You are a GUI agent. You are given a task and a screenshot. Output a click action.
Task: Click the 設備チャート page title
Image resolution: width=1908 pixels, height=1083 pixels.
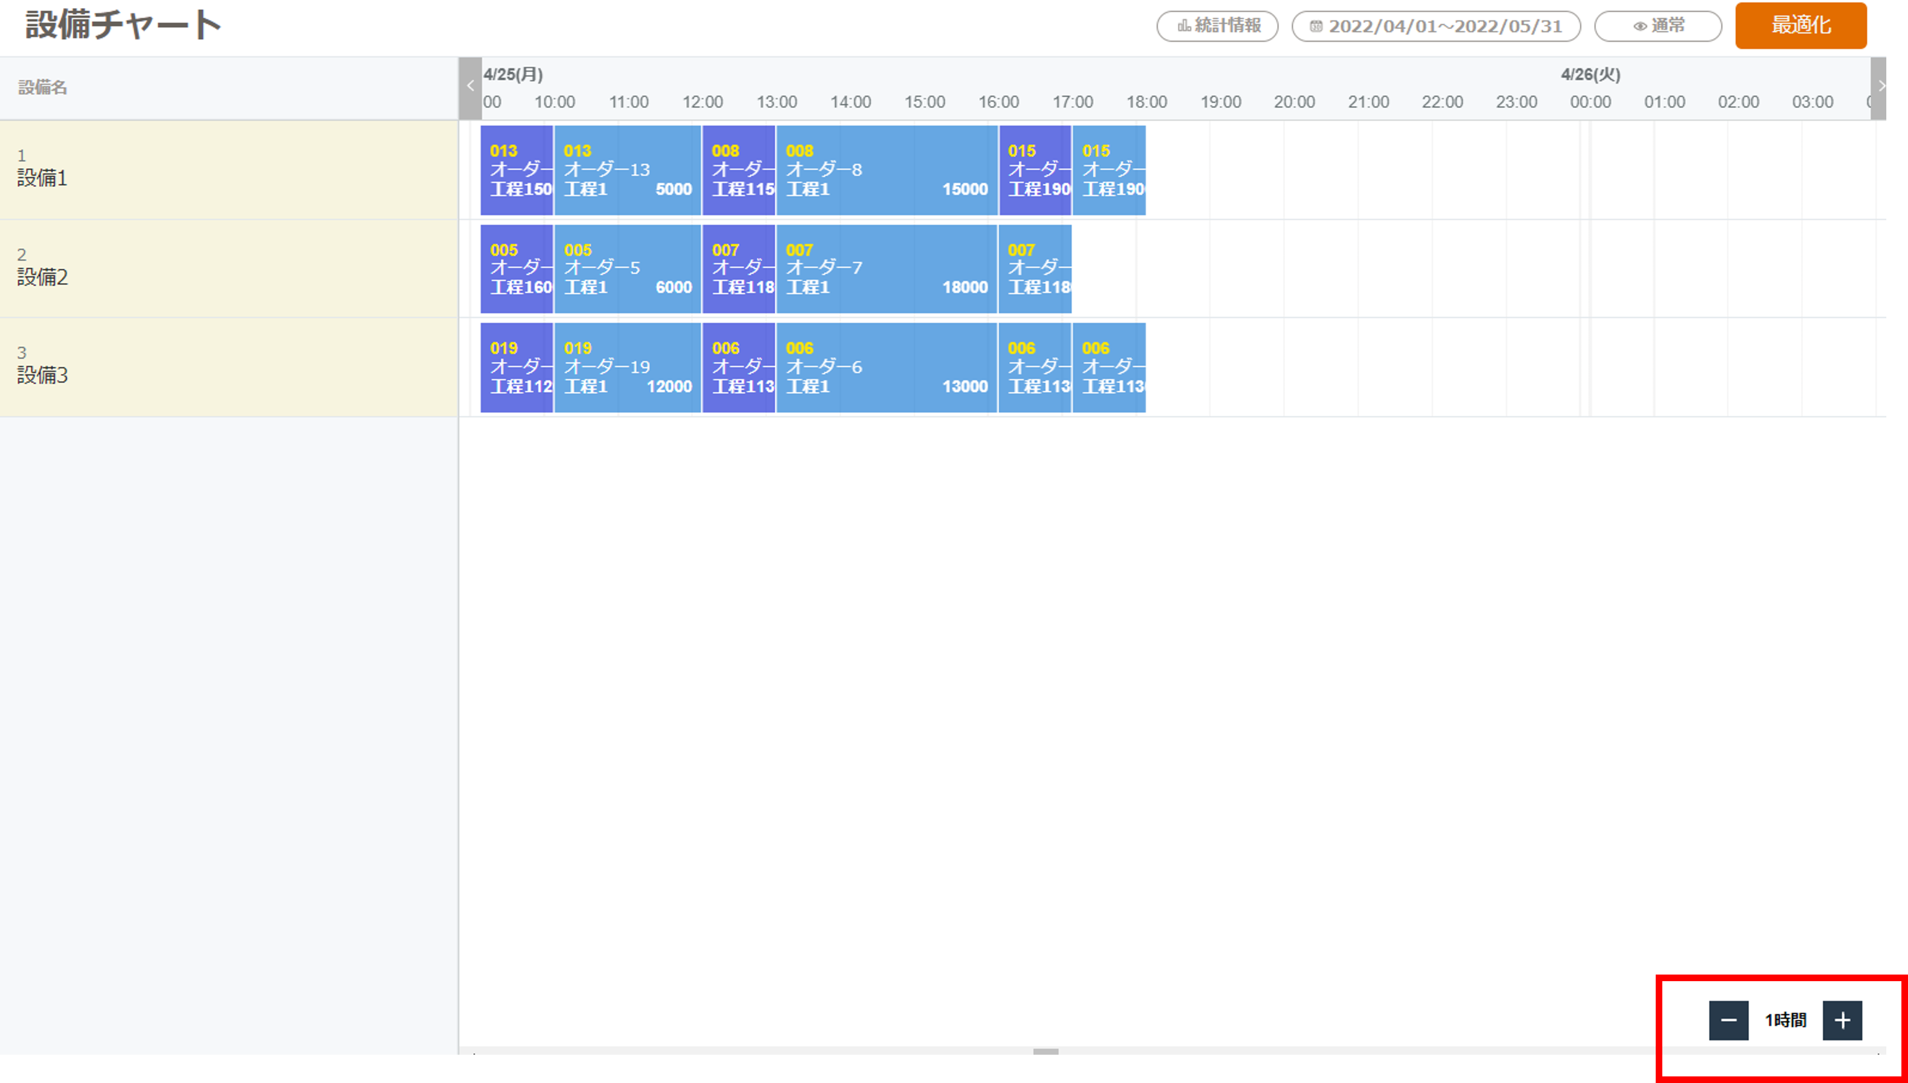[124, 25]
